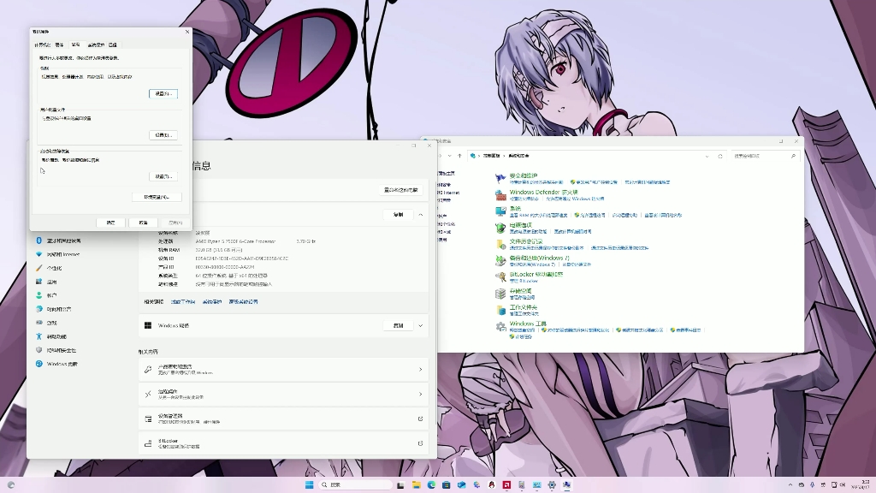This screenshot has width=876, height=493.
Task: Open Accessibility figure icon in Settings sidebar
Action: coord(39,336)
